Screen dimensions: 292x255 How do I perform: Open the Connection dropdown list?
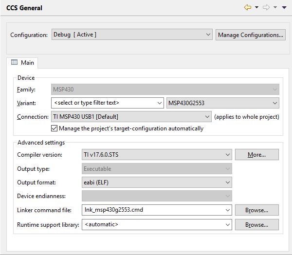tap(208, 117)
